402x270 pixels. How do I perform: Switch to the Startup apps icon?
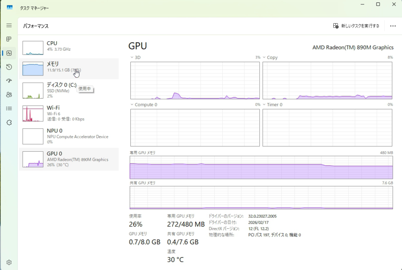pyautogui.click(x=9, y=81)
